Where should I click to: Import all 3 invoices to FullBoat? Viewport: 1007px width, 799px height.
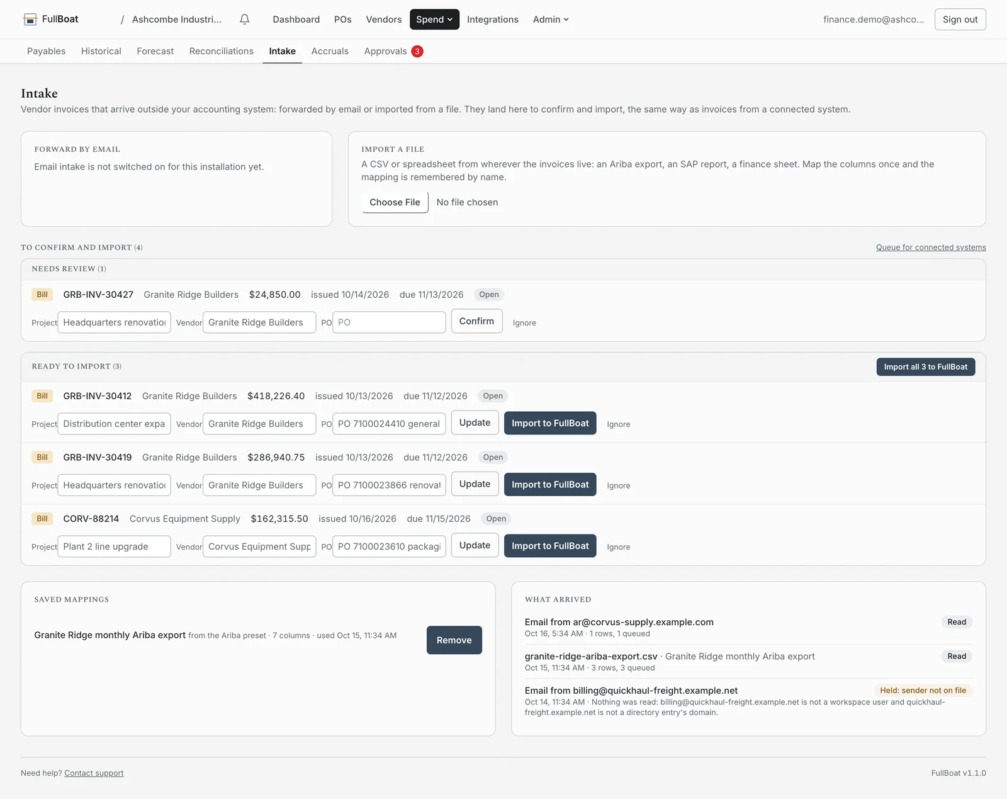pyautogui.click(x=926, y=367)
